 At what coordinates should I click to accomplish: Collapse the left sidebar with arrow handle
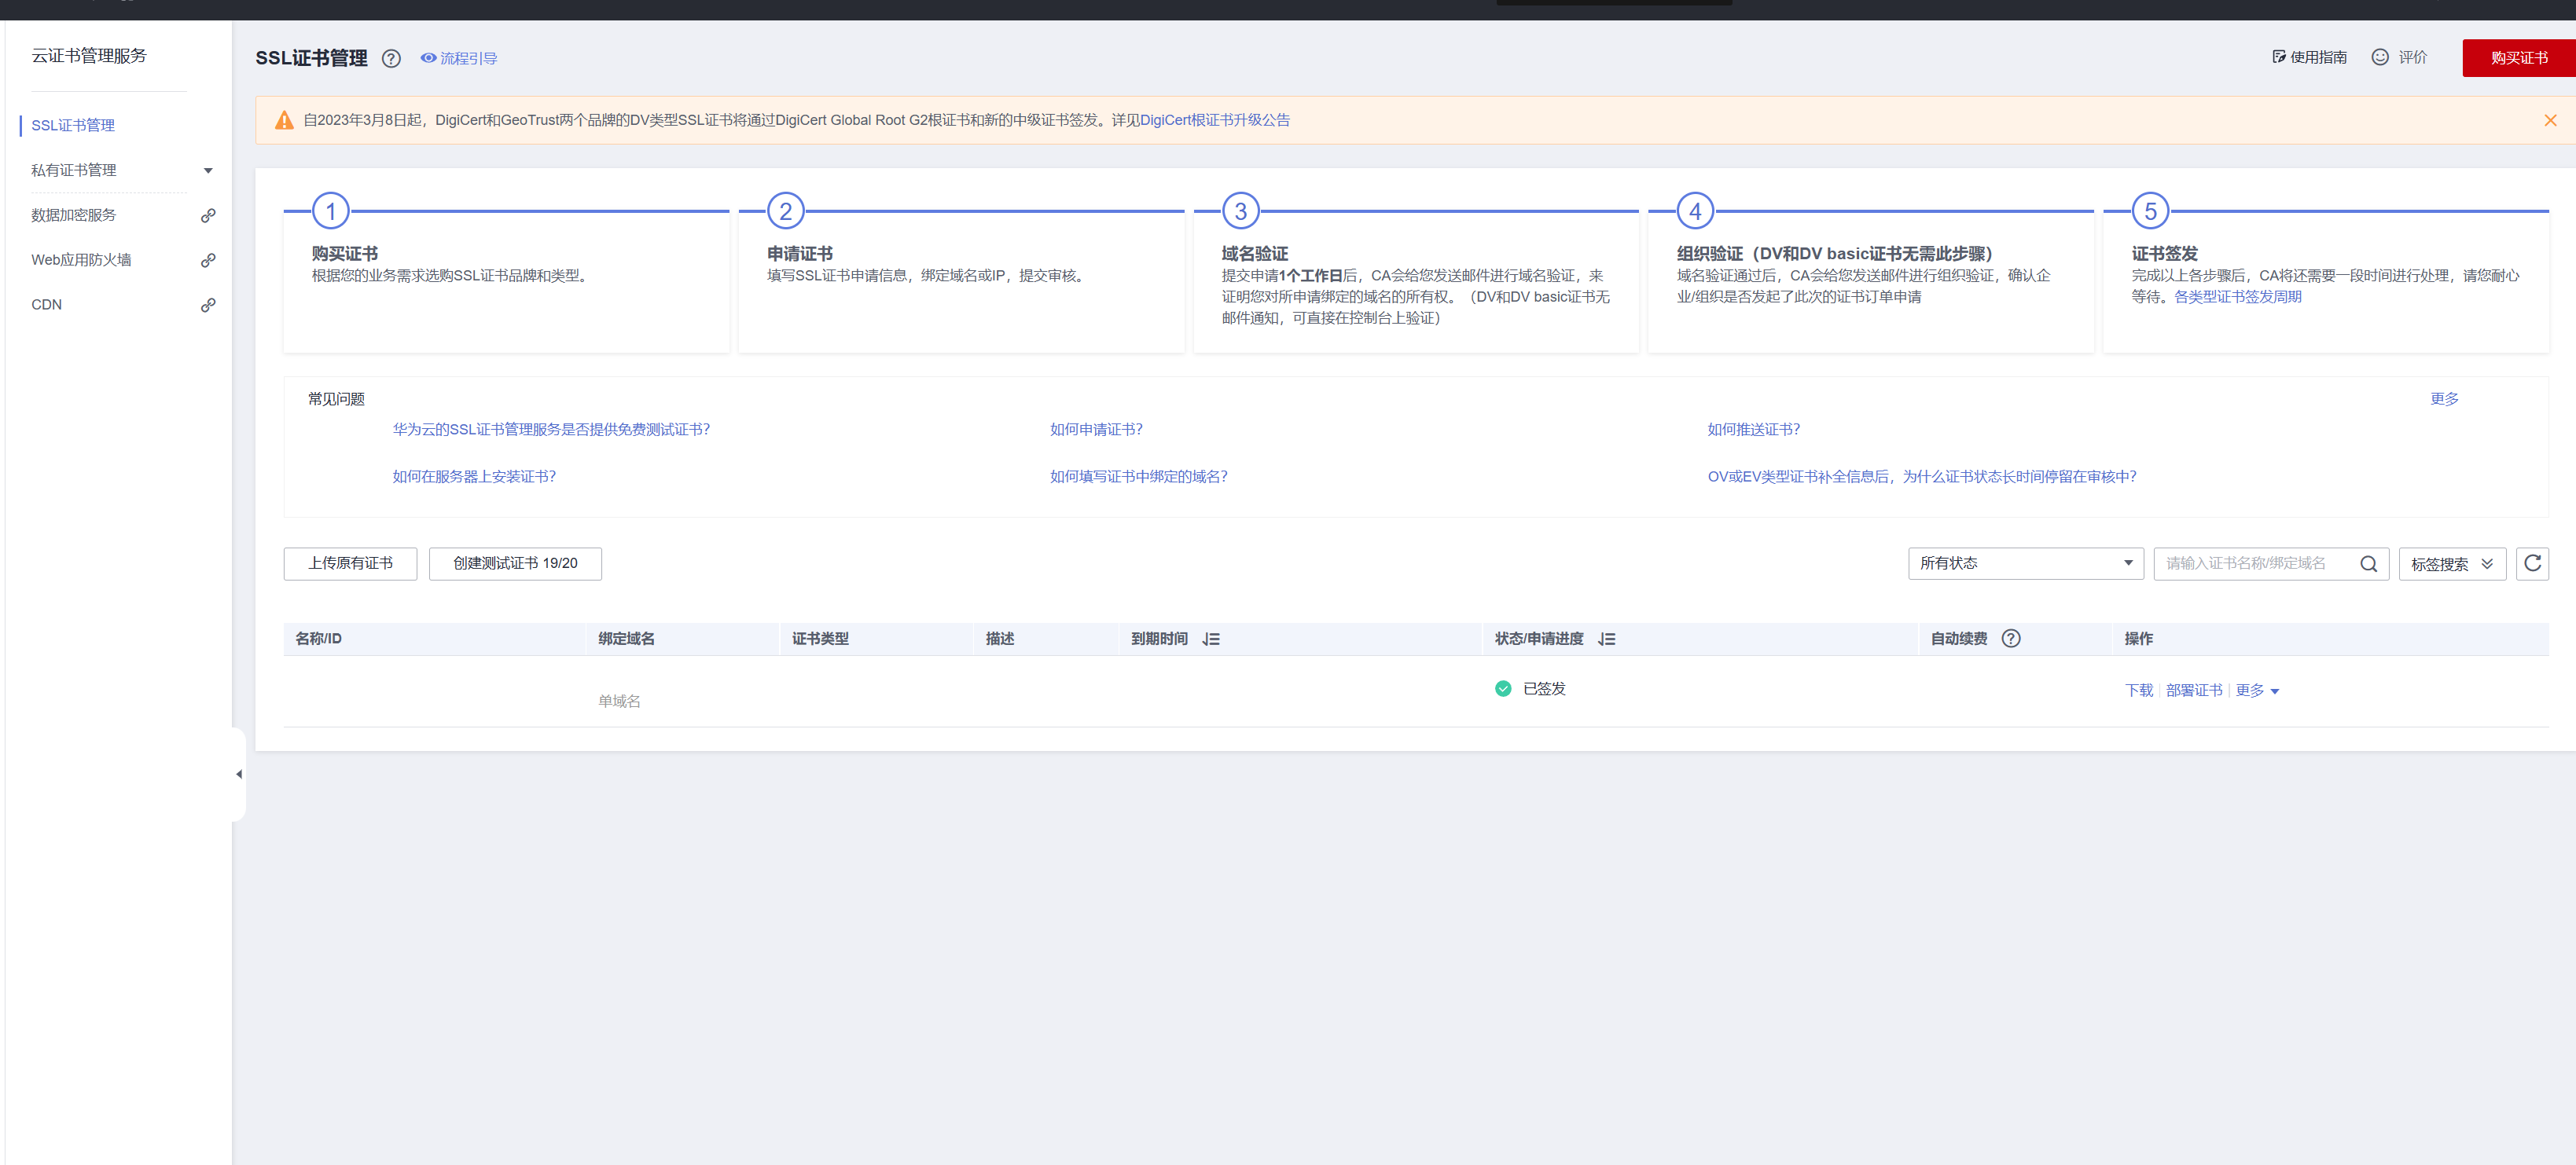click(239, 775)
